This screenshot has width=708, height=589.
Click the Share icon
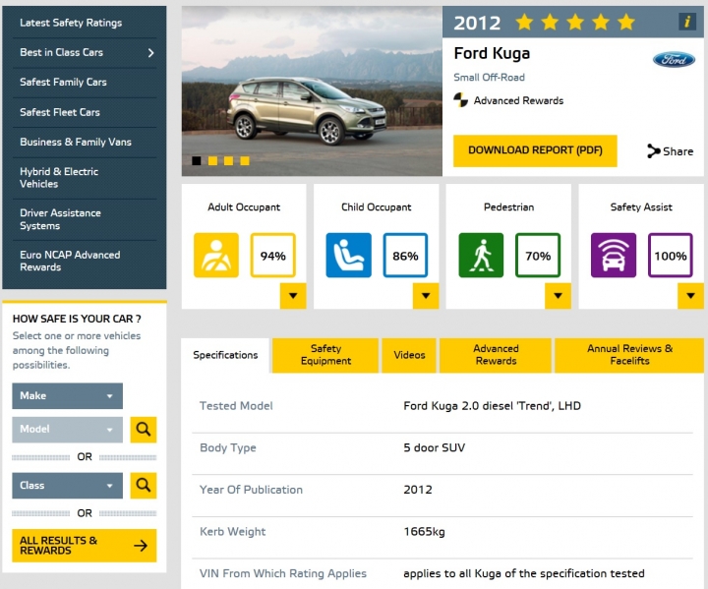pos(653,150)
